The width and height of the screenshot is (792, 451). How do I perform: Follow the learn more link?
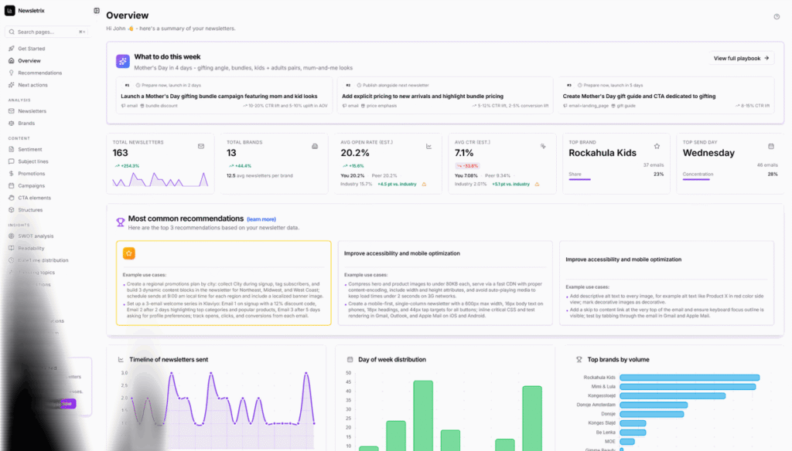coord(261,219)
